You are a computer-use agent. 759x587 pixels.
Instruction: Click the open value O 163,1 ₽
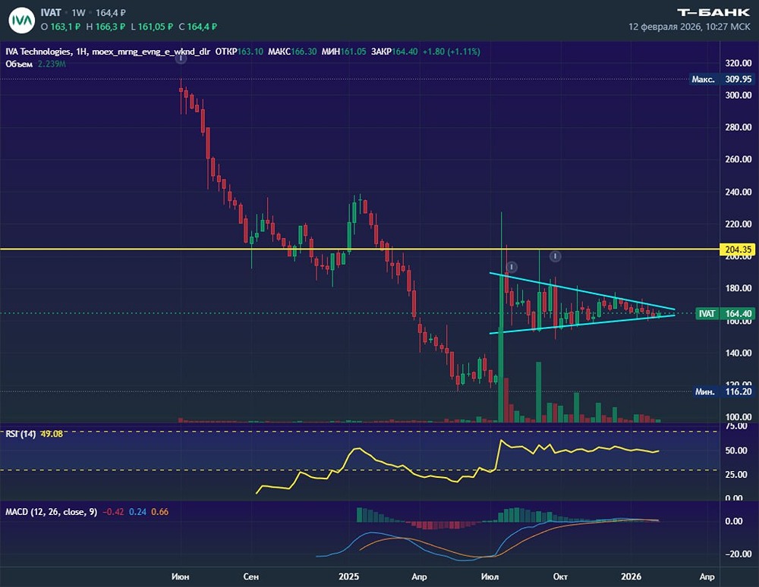point(61,27)
